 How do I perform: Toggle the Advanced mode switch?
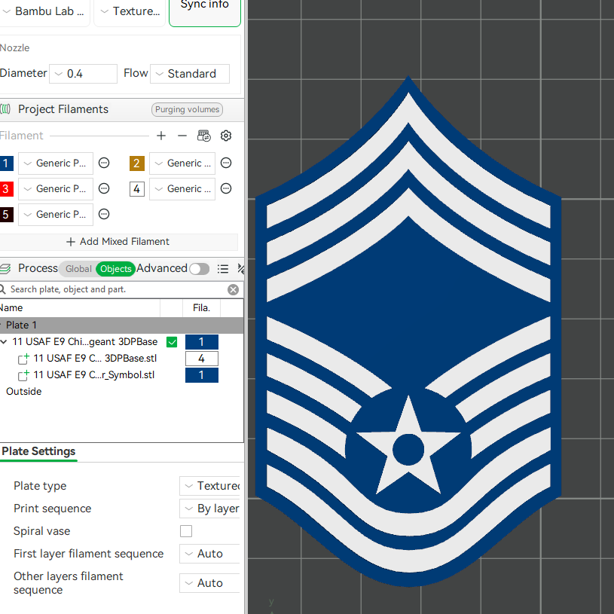200,269
